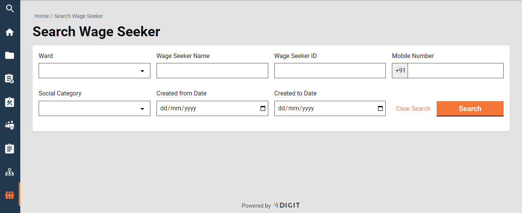
Task: Expand the Social Category dropdown
Action: click(95, 108)
